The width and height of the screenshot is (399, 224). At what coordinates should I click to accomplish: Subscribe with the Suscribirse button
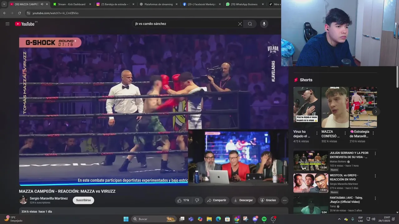click(83, 200)
